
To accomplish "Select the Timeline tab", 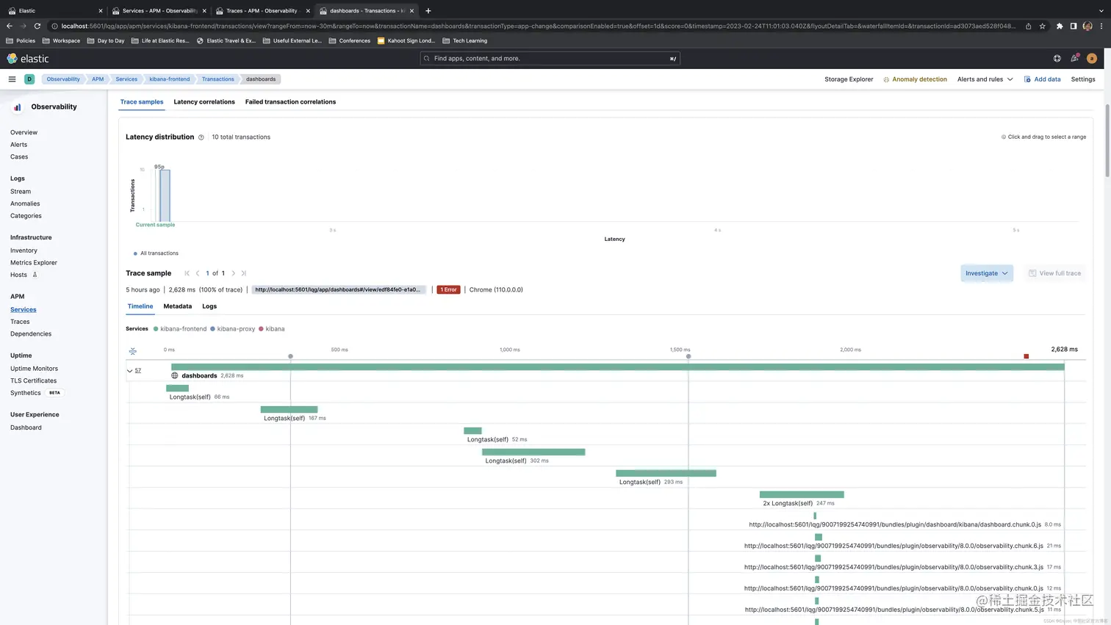I will coord(140,306).
